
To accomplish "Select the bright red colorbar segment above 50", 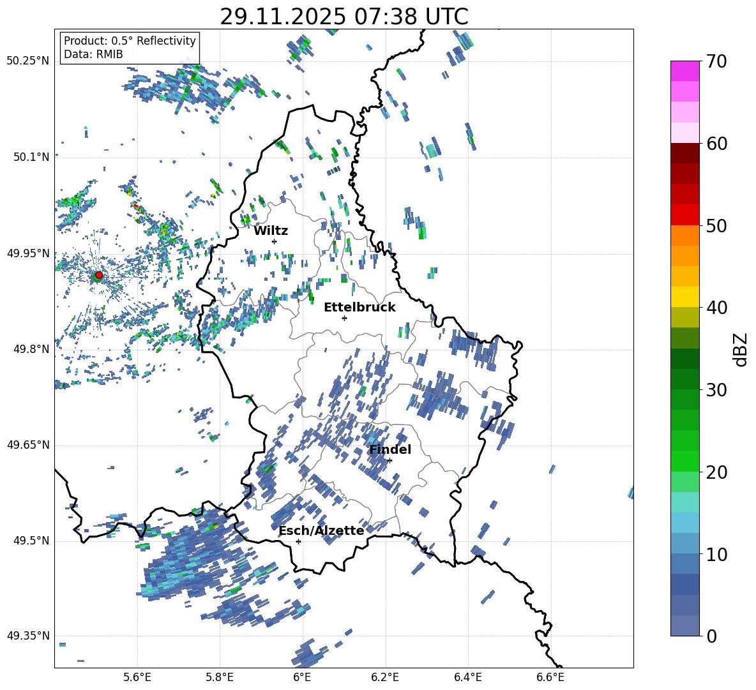I will pos(684,214).
